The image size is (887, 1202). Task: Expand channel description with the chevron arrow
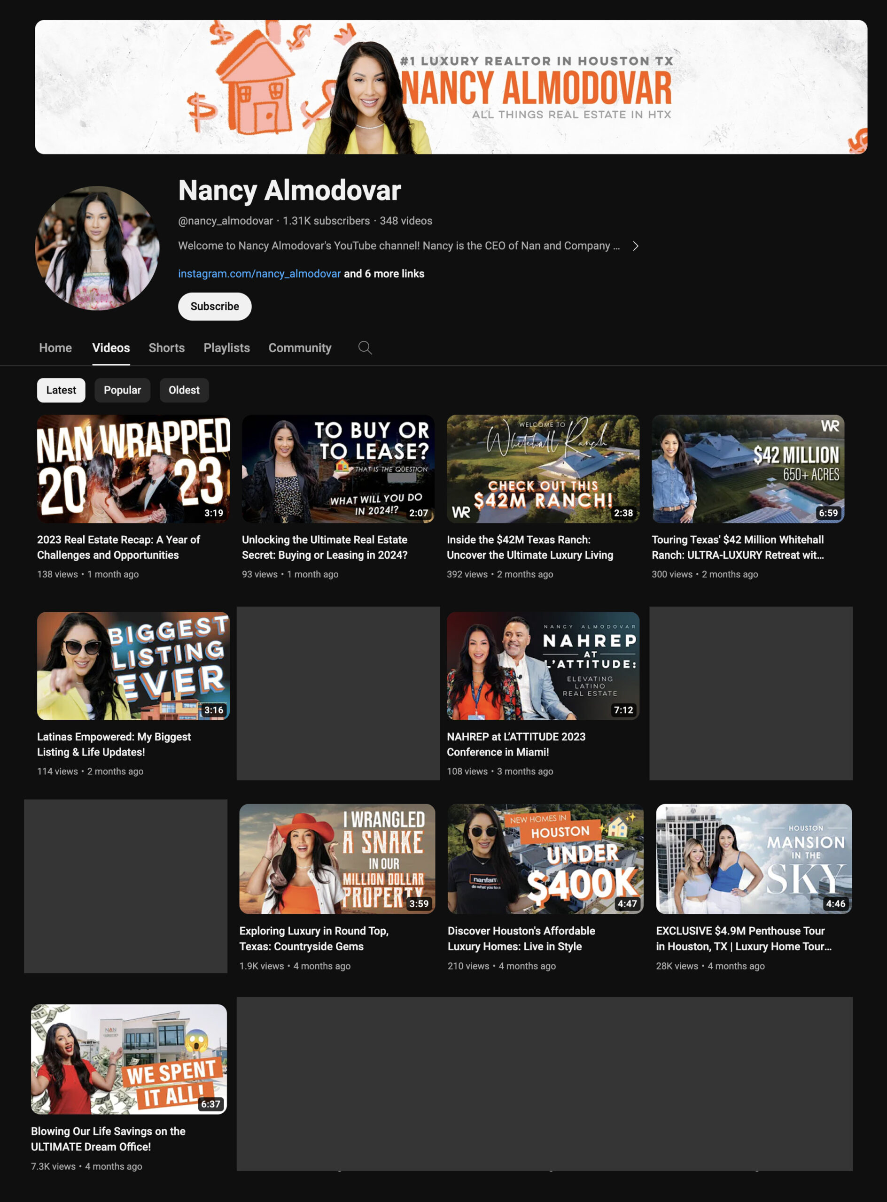tap(635, 246)
